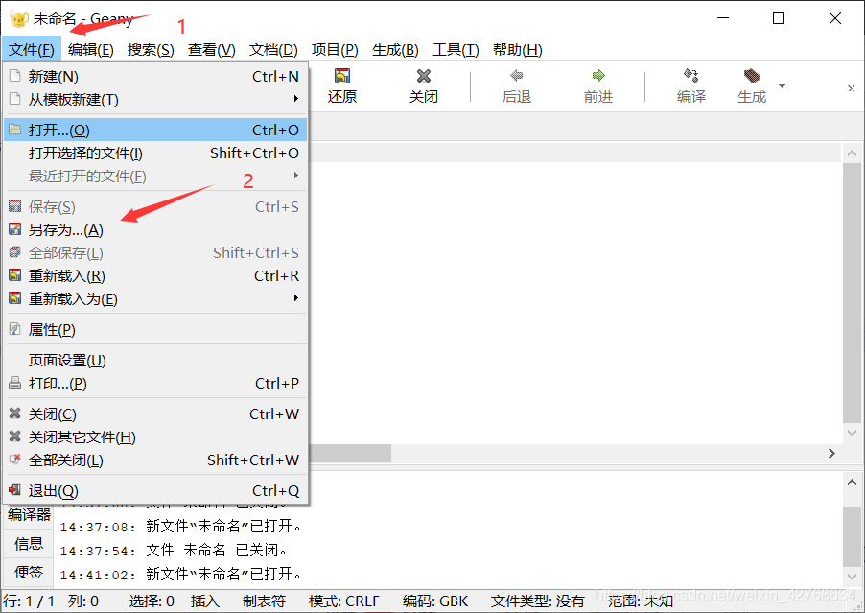Viewport: 865px width, 613px height.
Task: Open 属性(P) file properties entry
Action: tap(155, 329)
